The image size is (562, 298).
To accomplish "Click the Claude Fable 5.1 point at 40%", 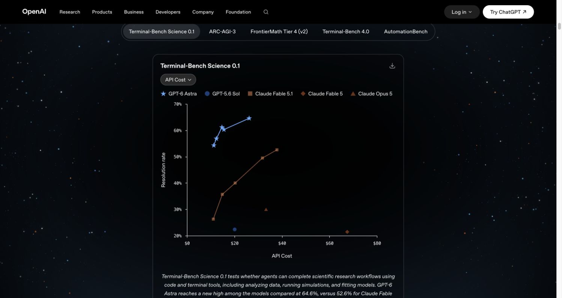I will [235, 183].
